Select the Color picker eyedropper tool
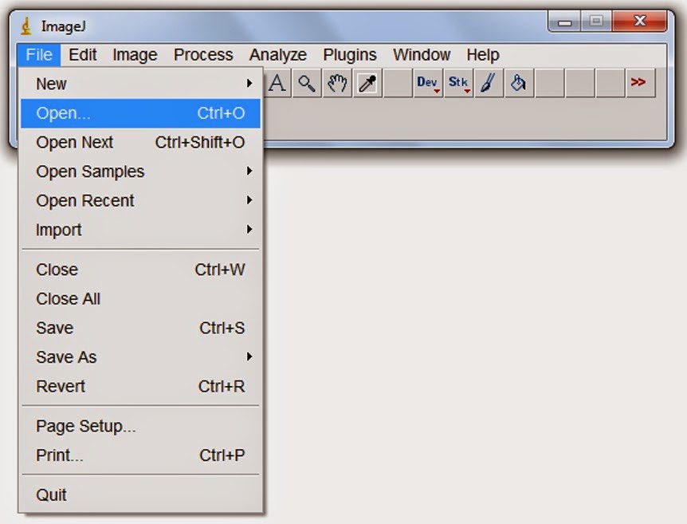Viewport: 687px width, 524px height. [367, 82]
